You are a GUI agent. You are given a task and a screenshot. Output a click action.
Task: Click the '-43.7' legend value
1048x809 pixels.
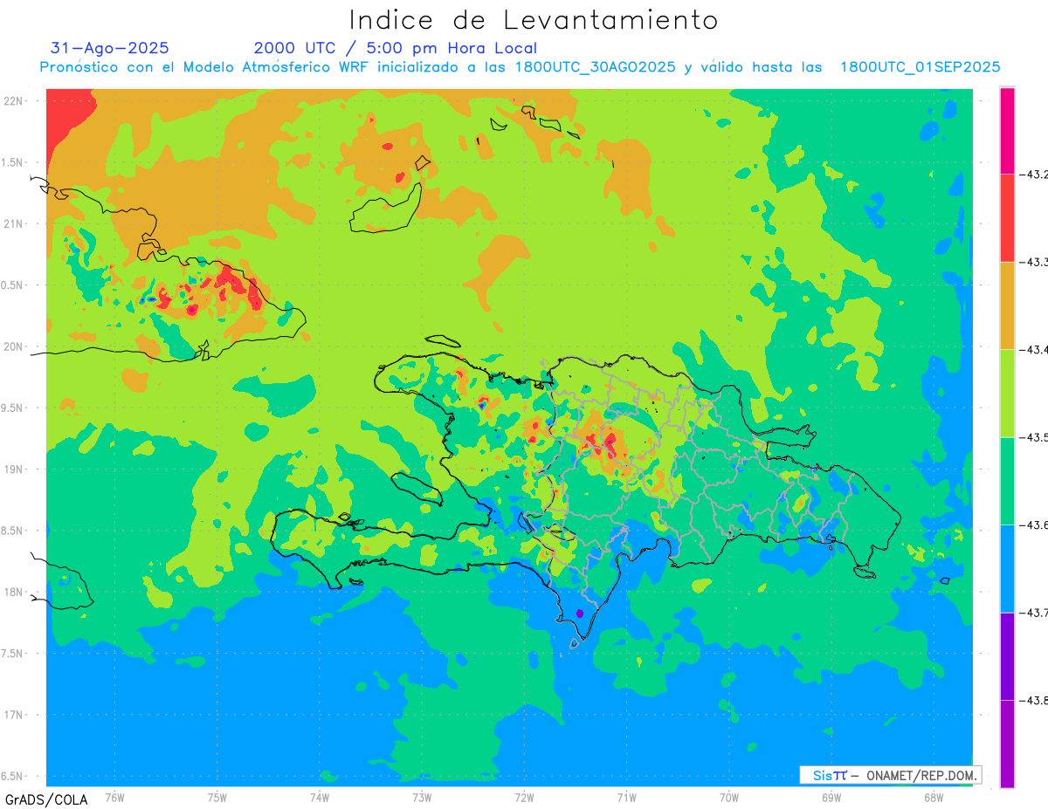pyautogui.click(x=1035, y=613)
